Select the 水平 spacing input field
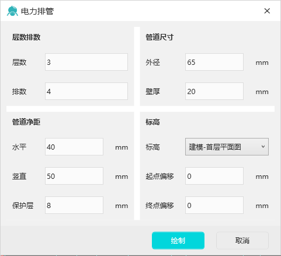The height and width of the screenshot is (256, 281). [x=74, y=147]
